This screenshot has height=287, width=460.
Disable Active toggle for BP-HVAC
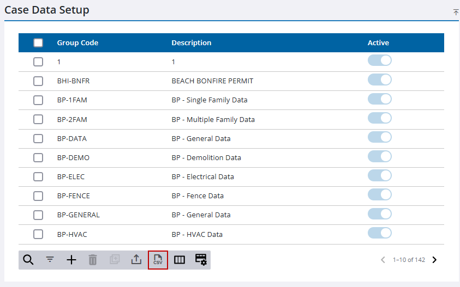380,233
